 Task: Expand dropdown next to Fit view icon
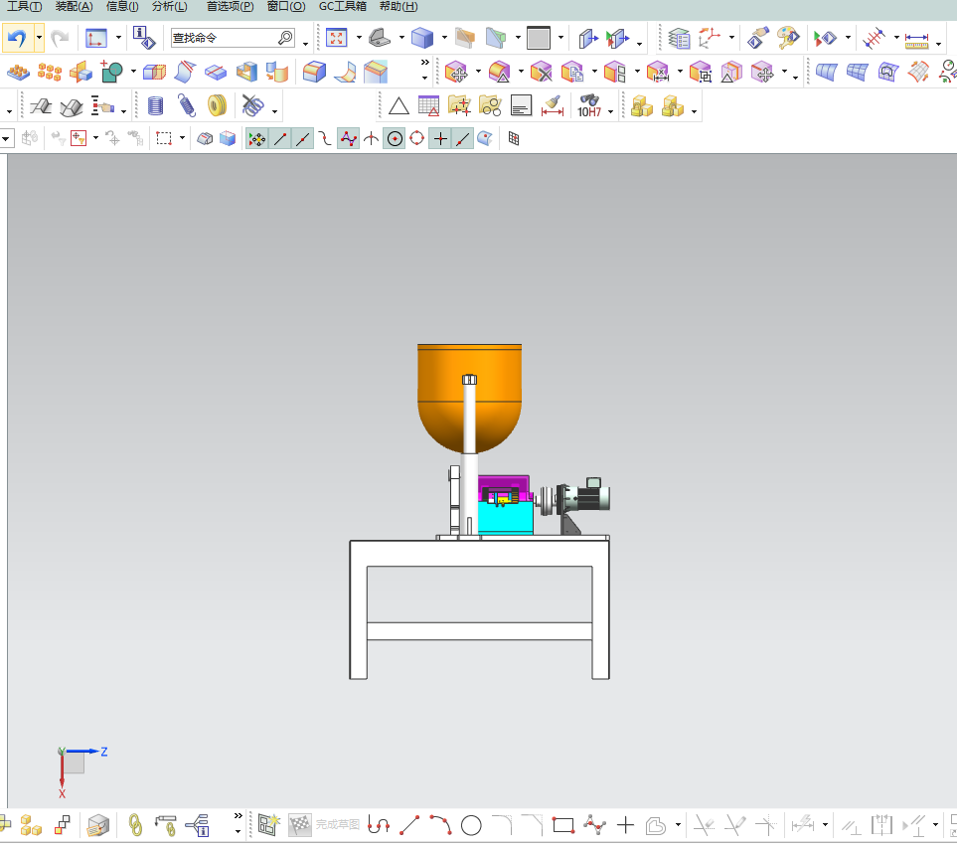tap(359, 38)
